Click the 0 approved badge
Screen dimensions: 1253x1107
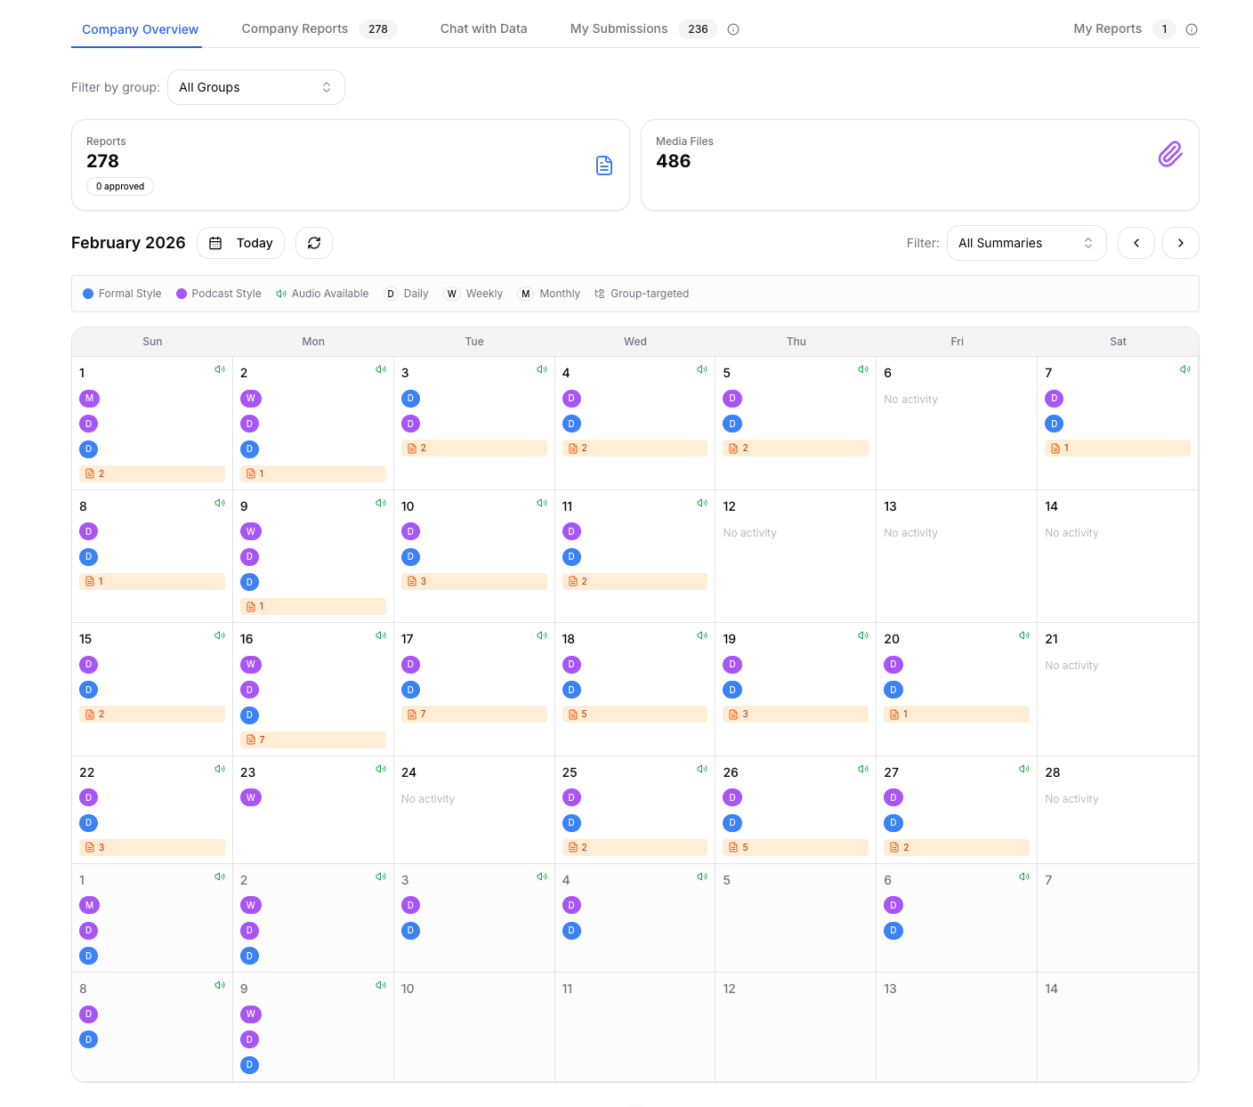(x=120, y=186)
